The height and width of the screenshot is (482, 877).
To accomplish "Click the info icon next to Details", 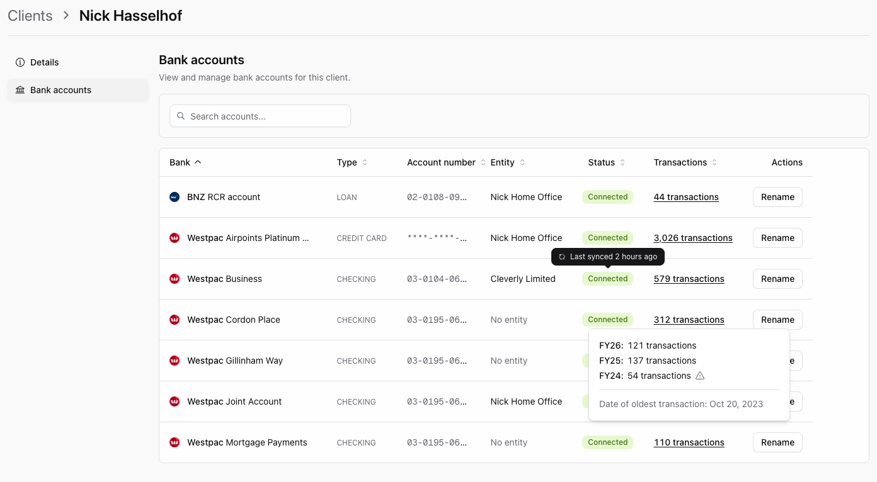I will pos(20,62).
